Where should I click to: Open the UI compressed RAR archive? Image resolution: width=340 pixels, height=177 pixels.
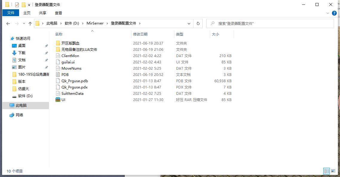tap(63, 100)
